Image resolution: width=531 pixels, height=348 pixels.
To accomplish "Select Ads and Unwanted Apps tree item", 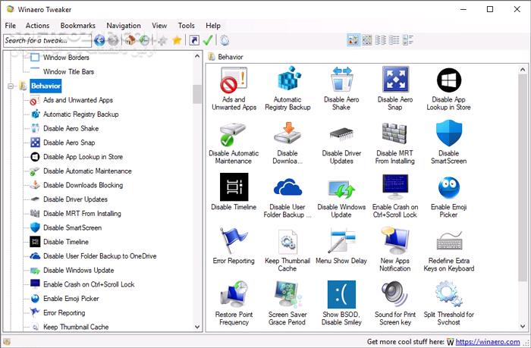I will click(x=78, y=100).
